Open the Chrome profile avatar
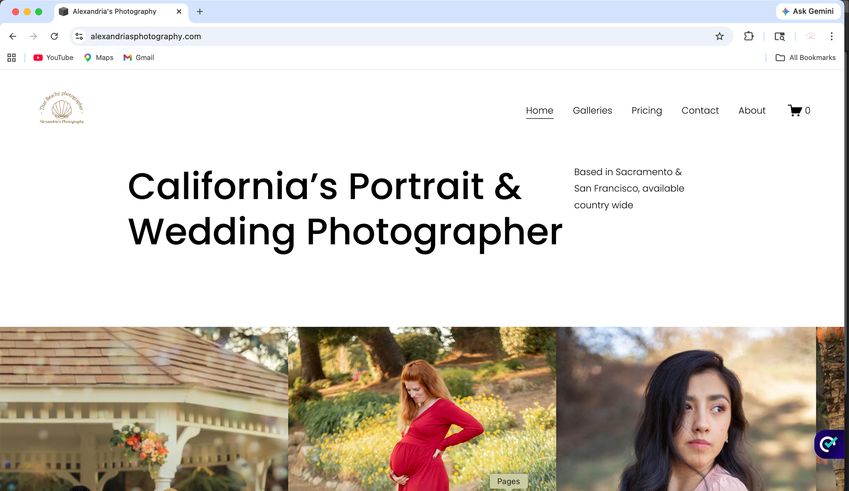Image resolution: width=849 pixels, height=491 pixels. (811, 36)
